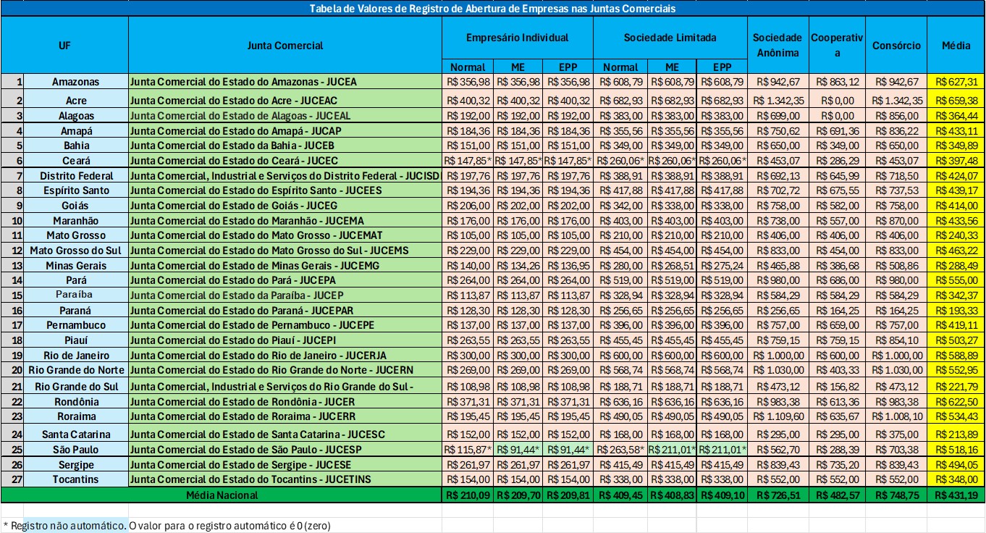Select the Empresário Individual header cell
This screenshot has width=986, height=533.
[x=517, y=38]
